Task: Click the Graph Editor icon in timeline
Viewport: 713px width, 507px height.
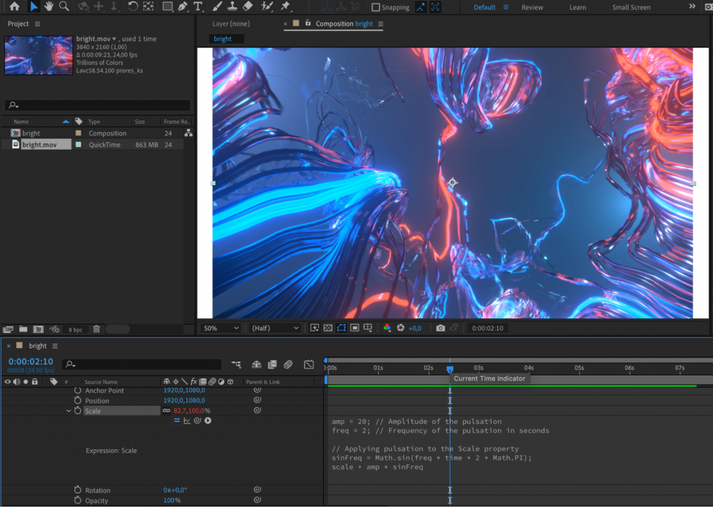Action: pos(308,364)
